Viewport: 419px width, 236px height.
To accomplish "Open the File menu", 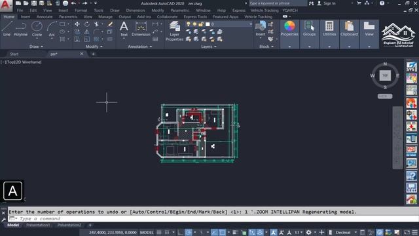I will point(20,10).
